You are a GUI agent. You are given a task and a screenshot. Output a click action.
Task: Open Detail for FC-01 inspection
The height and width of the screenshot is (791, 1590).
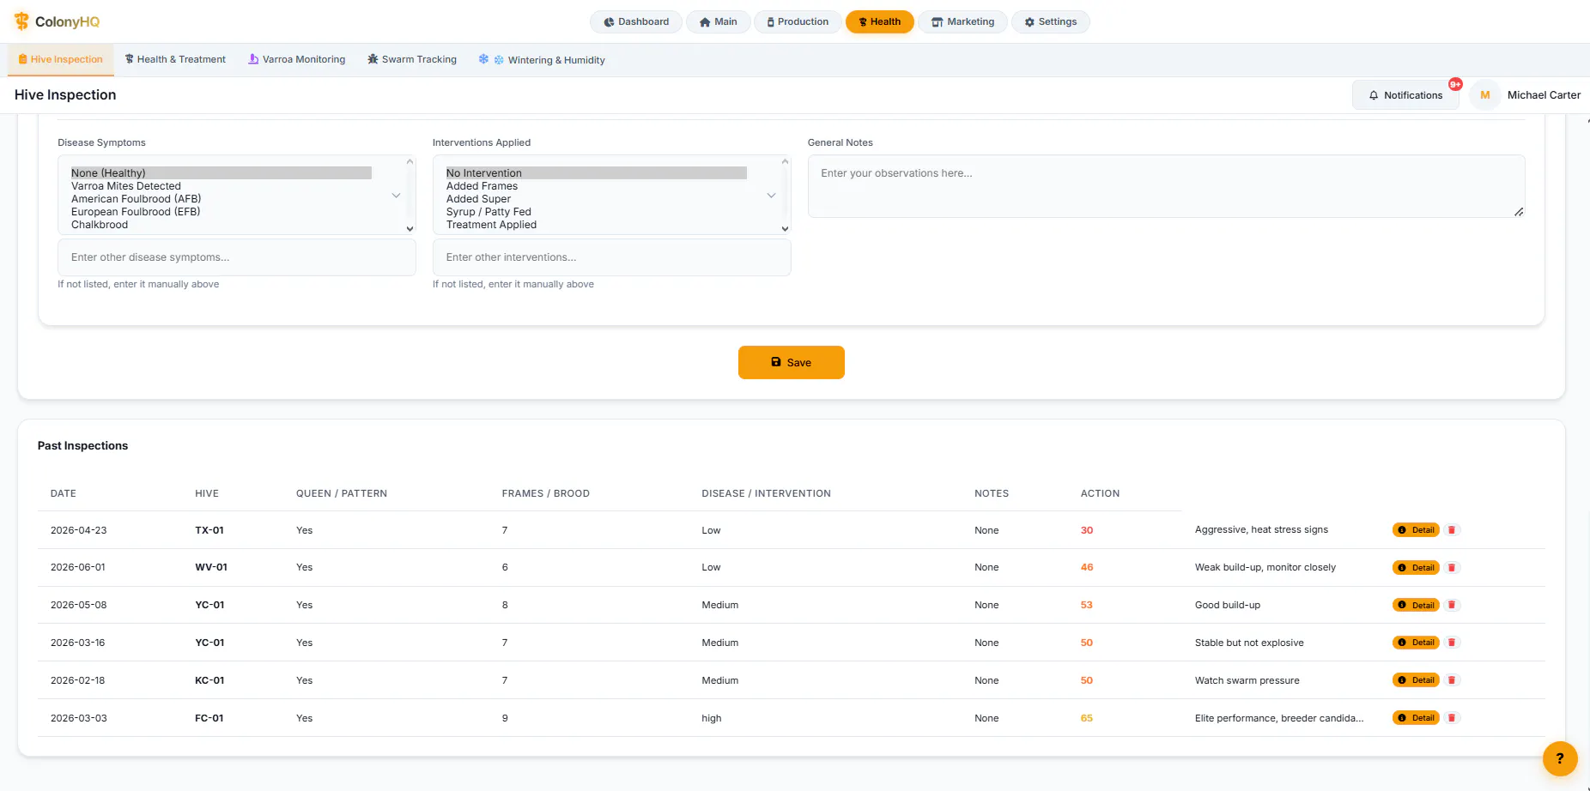pyautogui.click(x=1416, y=718)
